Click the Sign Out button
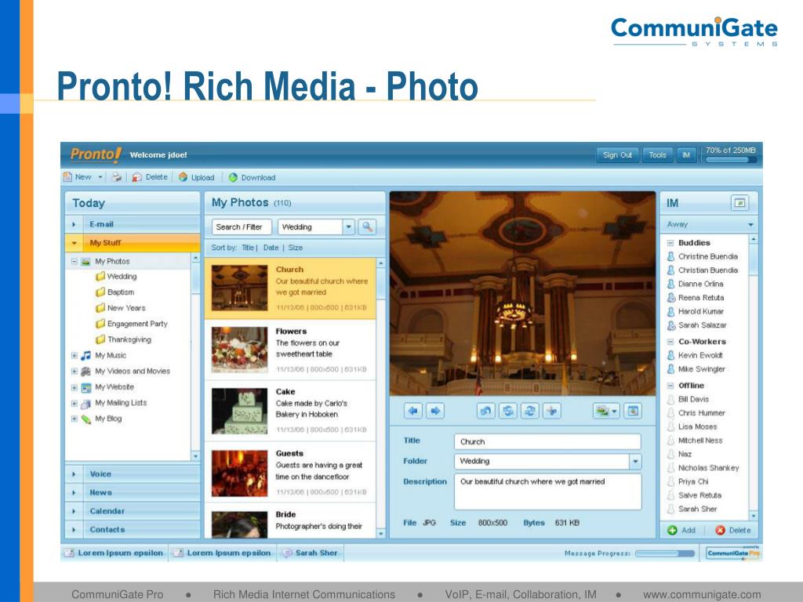Image resolution: width=803 pixels, height=602 pixels. click(x=617, y=155)
